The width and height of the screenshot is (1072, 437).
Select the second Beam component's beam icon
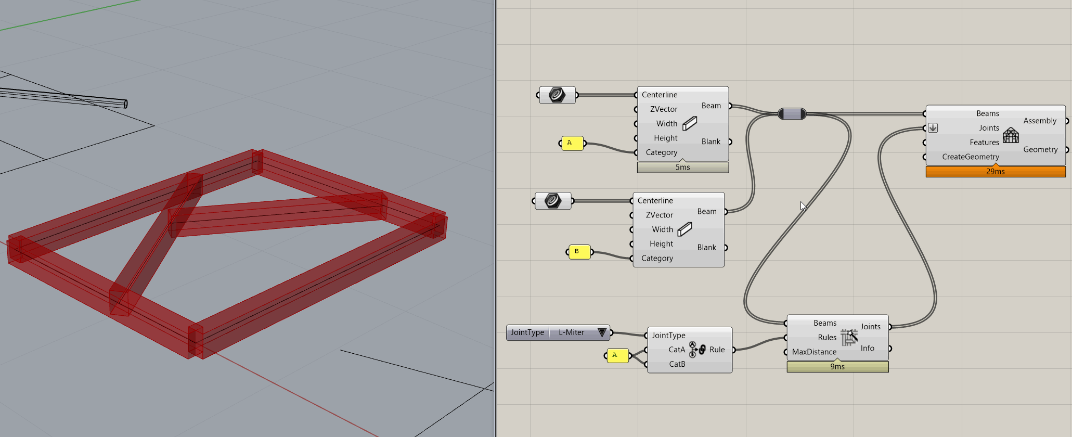(x=685, y=229)
